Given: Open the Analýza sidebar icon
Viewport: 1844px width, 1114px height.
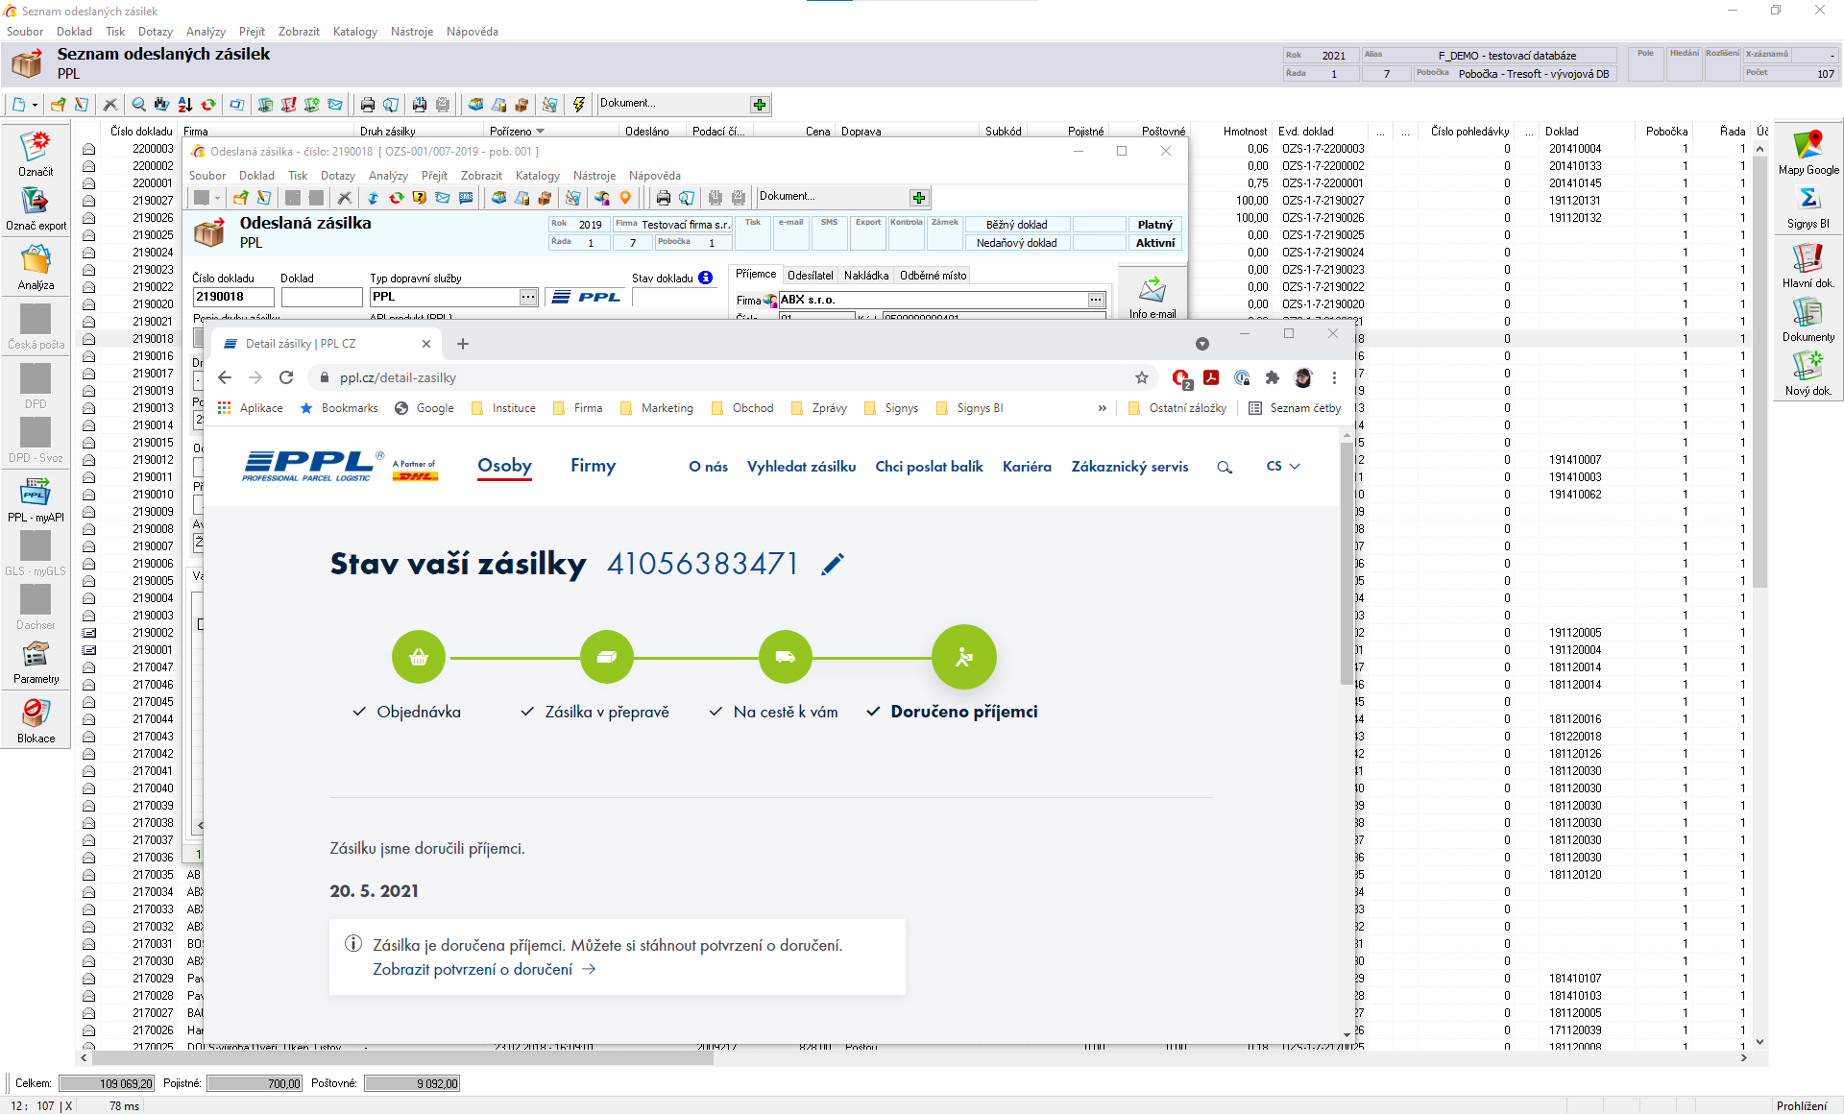Looking at the screenshot, I should (x=36, y=267).
